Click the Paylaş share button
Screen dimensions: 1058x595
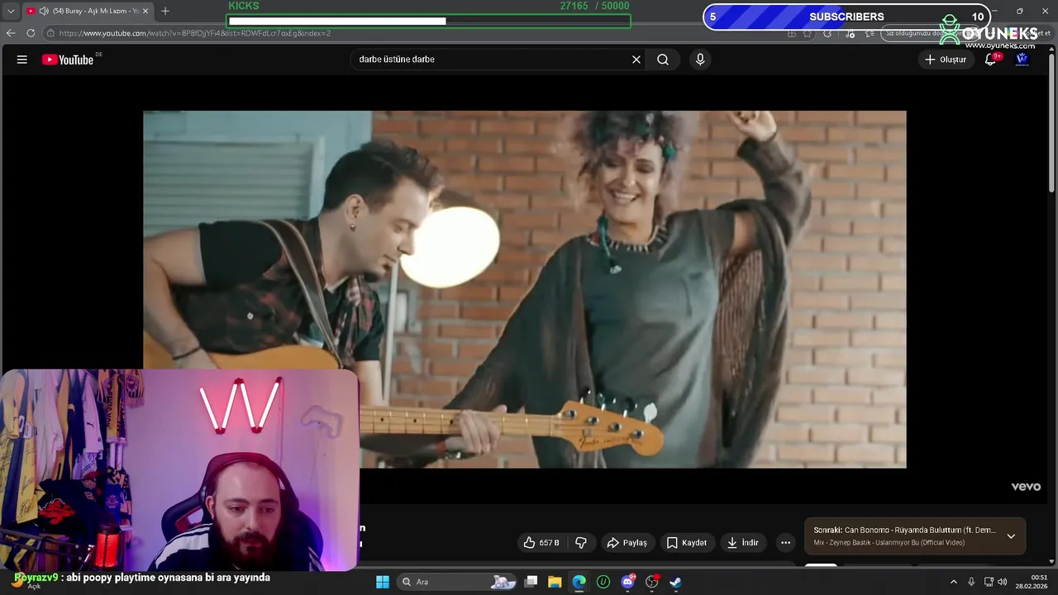pos(627,543)
